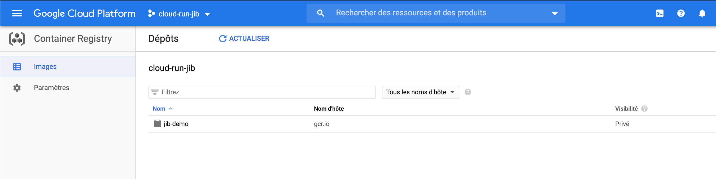Click the Nom d'hôte column header
Viewport: 716px width, 179px height.
pyautogui.click(x=329, y=109)
